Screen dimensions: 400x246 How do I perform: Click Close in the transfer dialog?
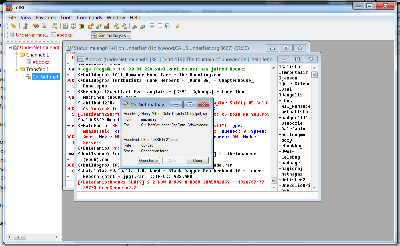(x=197, y=161)
